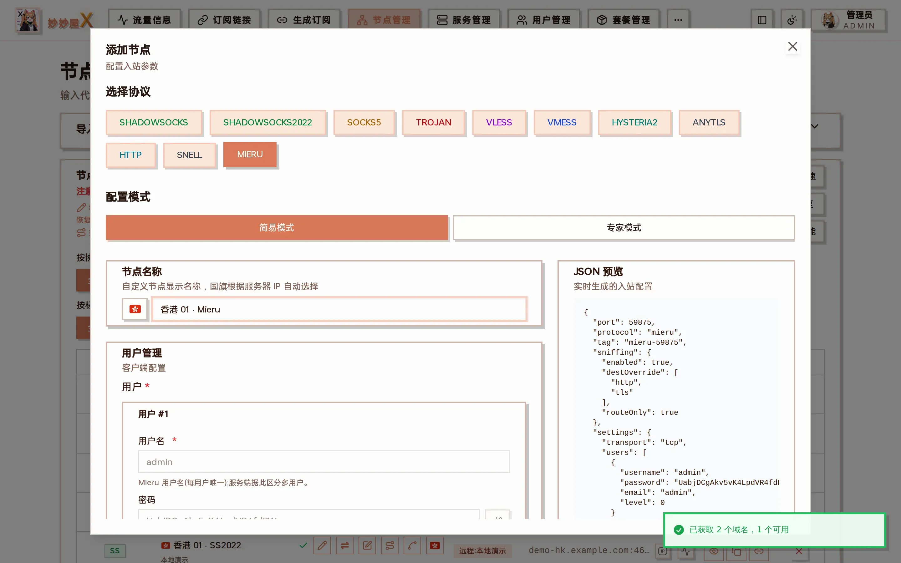
Task: Click pencil rename icon in SS2022 row
Action: point(322,545)
